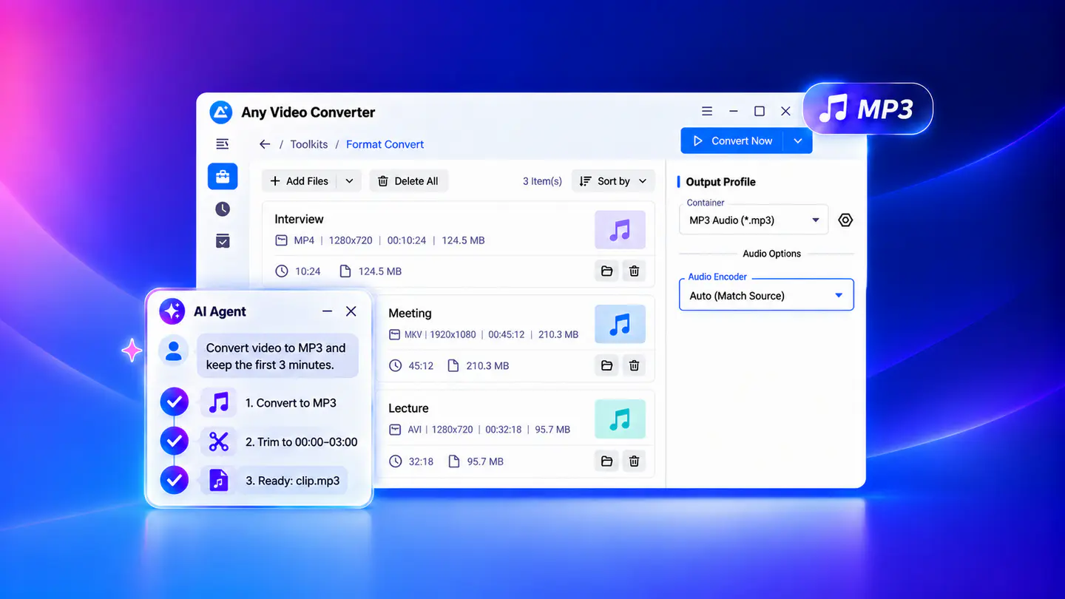Click the Add Files button
This screenshot has height=599, width=1065.
[x=300, y=181]
